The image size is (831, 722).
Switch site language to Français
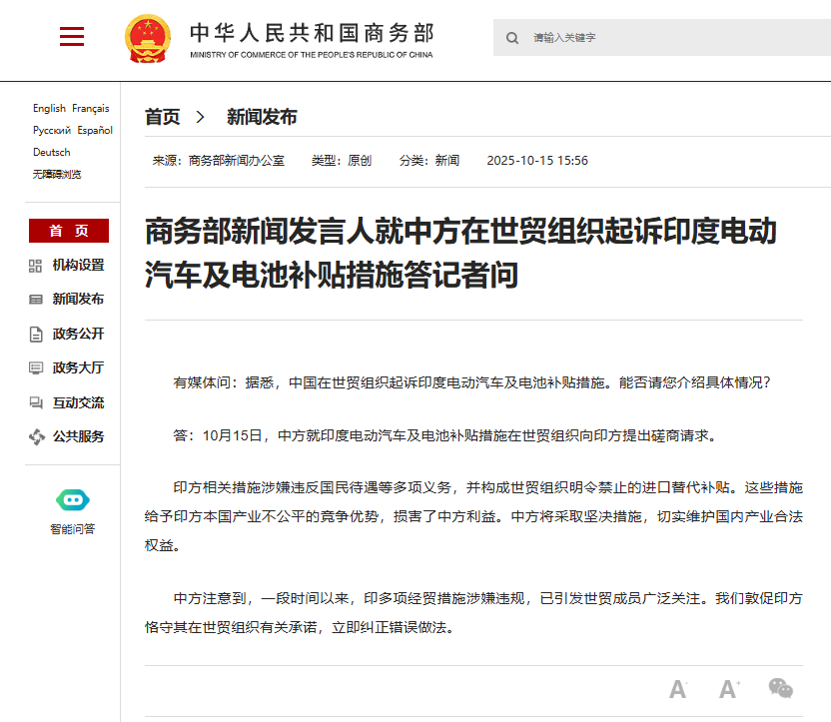91,108
